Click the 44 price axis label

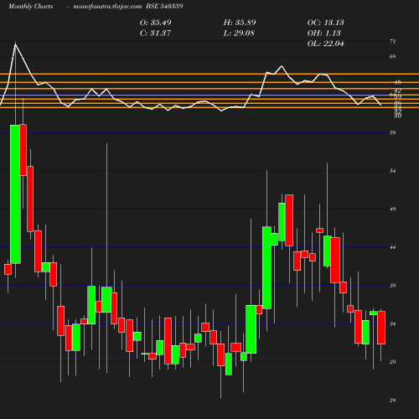392,247
